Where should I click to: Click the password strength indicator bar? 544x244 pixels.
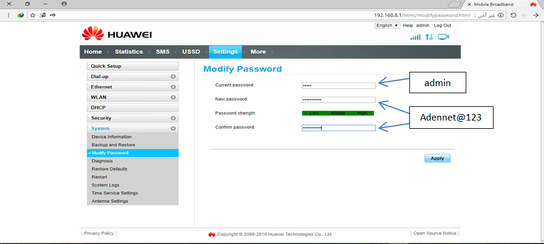click(x=338, y=113)
